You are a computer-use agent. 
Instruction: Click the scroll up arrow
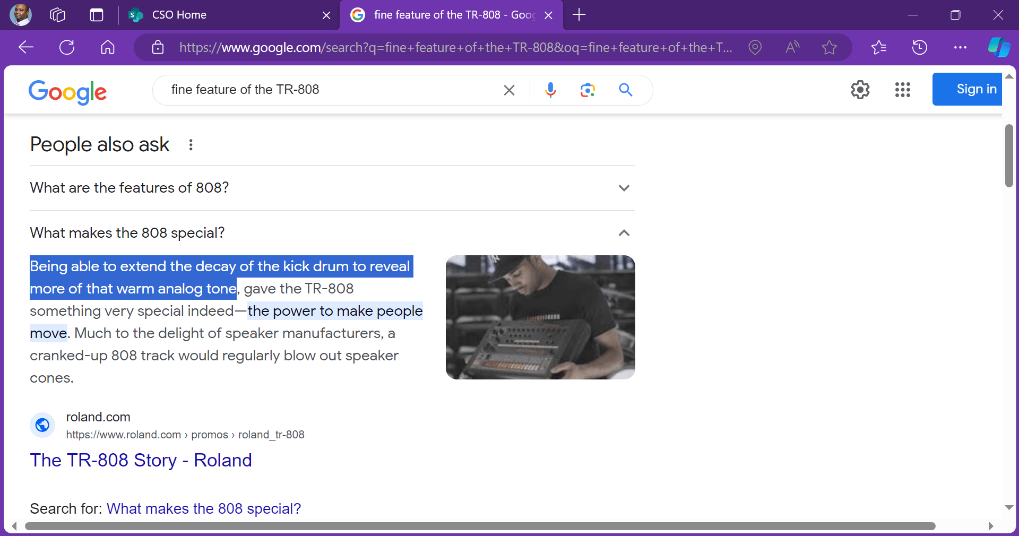click(x=1009, y=76)
